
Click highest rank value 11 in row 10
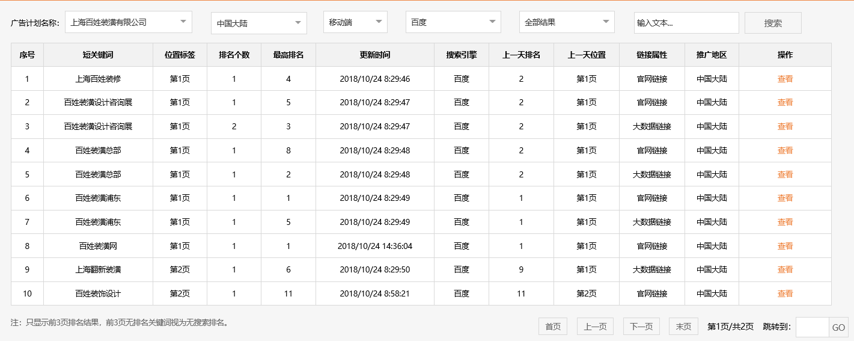coord(288,293)
